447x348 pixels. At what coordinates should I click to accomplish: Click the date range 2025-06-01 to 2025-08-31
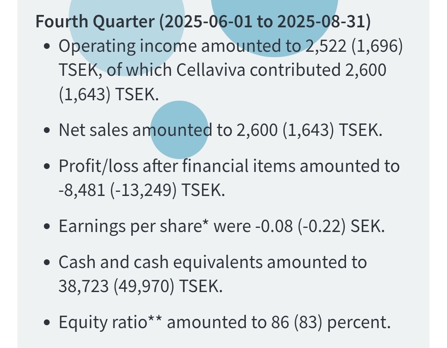[265, 22]
